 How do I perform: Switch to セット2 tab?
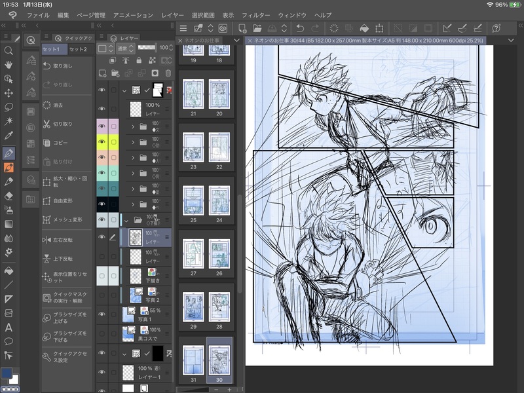tap(79, 50)
